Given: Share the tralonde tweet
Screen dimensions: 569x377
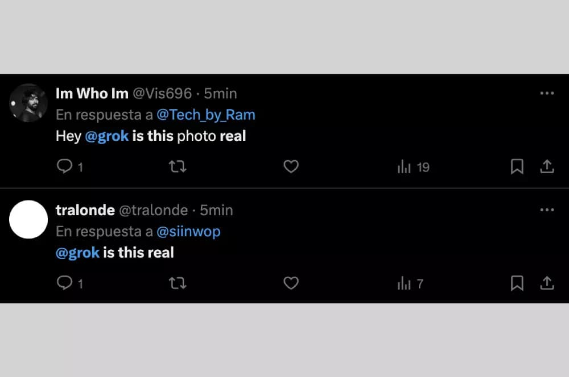Looking at the screenshot, I should [547, 283].
